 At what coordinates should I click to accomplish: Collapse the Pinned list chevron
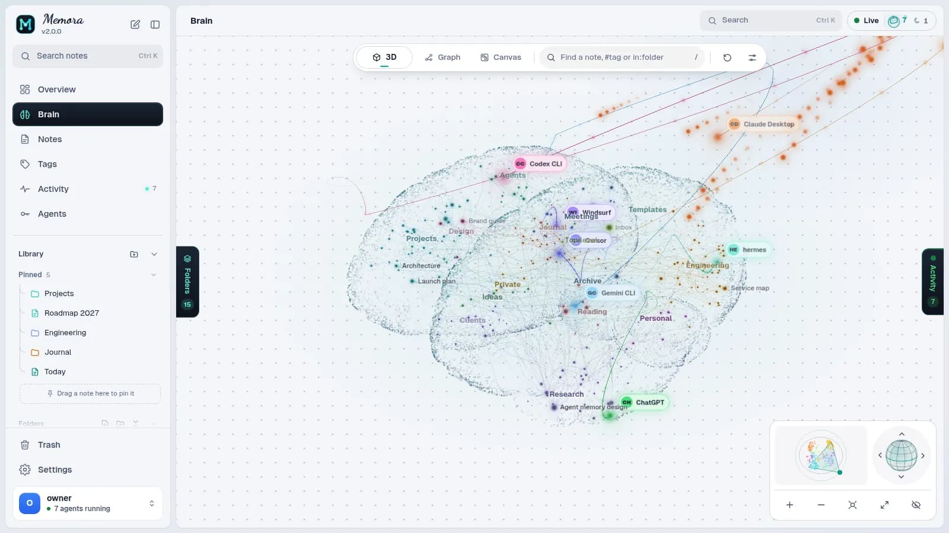tap(154, 275)
